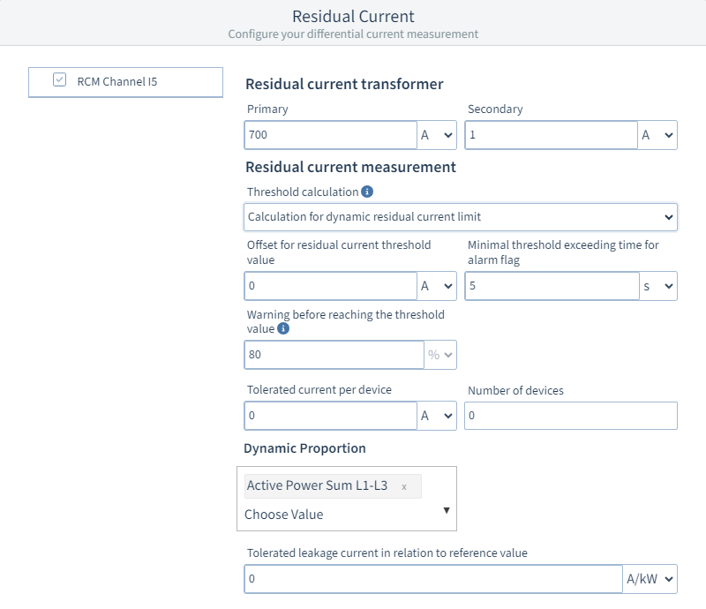Click the Number of devices input field
The width and height of the screenshot is (706, 609).
pyautogui.click(x=570, y=416)
